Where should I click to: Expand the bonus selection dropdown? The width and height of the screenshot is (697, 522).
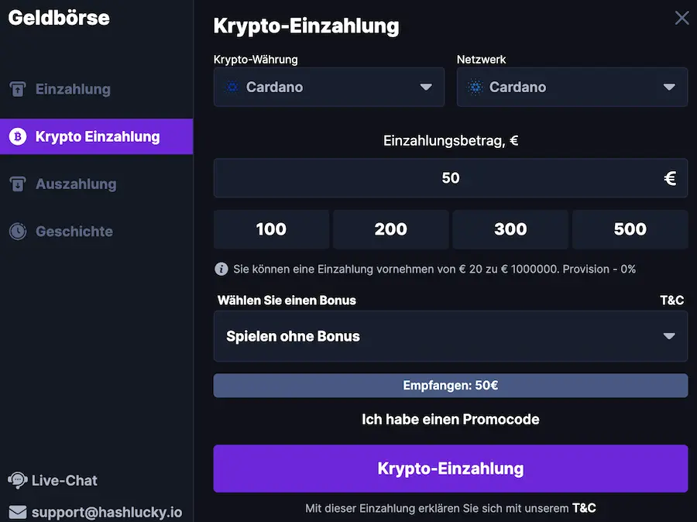coord(450,336)
